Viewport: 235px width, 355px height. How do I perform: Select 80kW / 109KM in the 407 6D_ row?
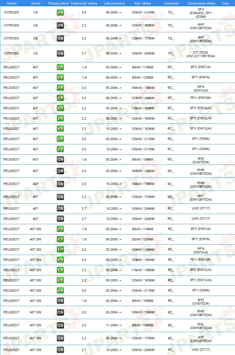[142, 159]
